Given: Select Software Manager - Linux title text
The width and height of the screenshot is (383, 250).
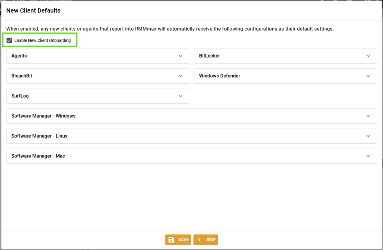Looking at the screenshot, I should (x=39, y=136).
